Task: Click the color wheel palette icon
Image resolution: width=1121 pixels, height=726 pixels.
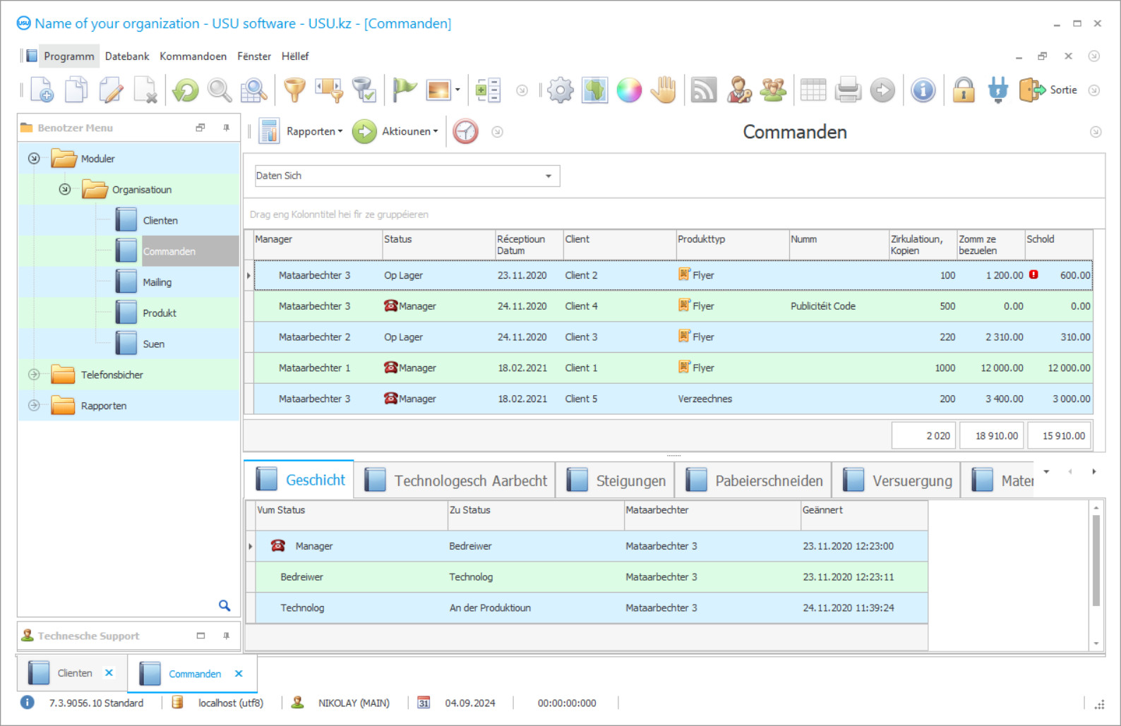Action: pos(629,90)
